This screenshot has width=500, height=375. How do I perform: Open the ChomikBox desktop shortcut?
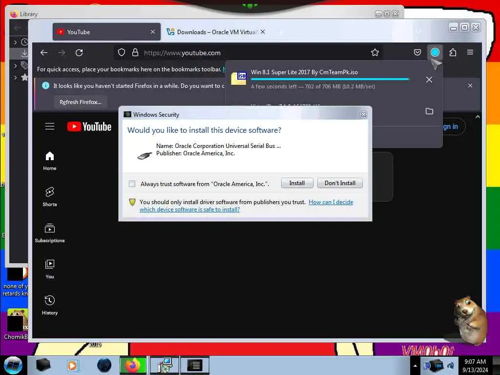click(x=16, y=324)
